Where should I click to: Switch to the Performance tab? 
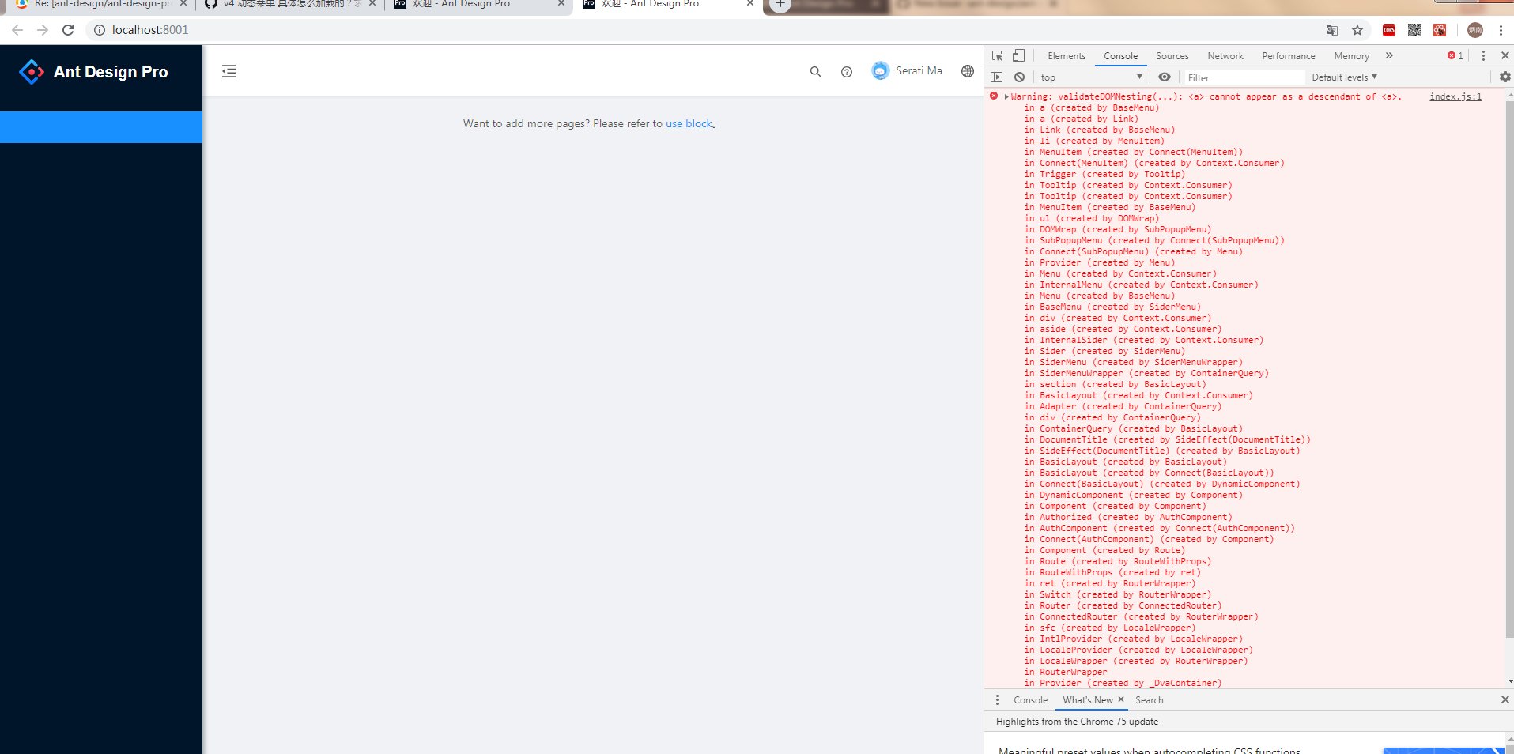click(x=1288, y=56)
